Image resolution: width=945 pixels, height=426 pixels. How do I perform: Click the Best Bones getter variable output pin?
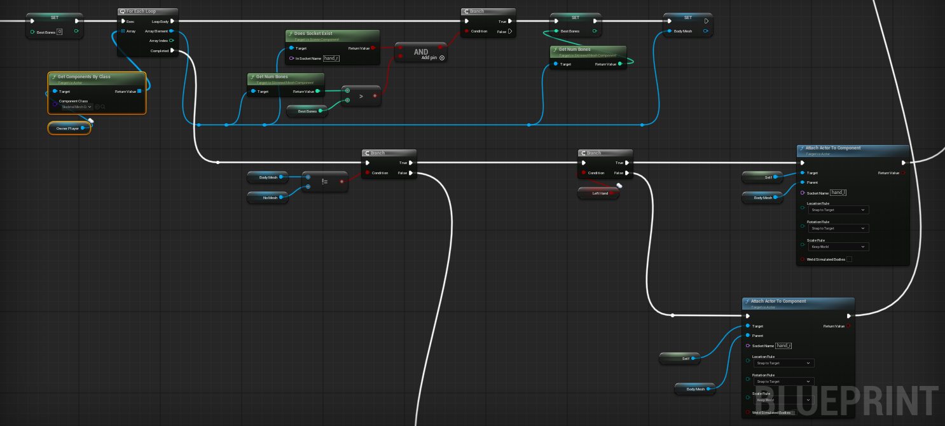321,111
